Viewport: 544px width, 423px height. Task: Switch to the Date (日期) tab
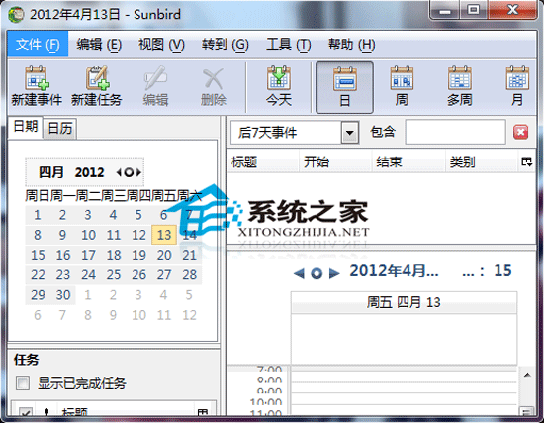[25, 126]
